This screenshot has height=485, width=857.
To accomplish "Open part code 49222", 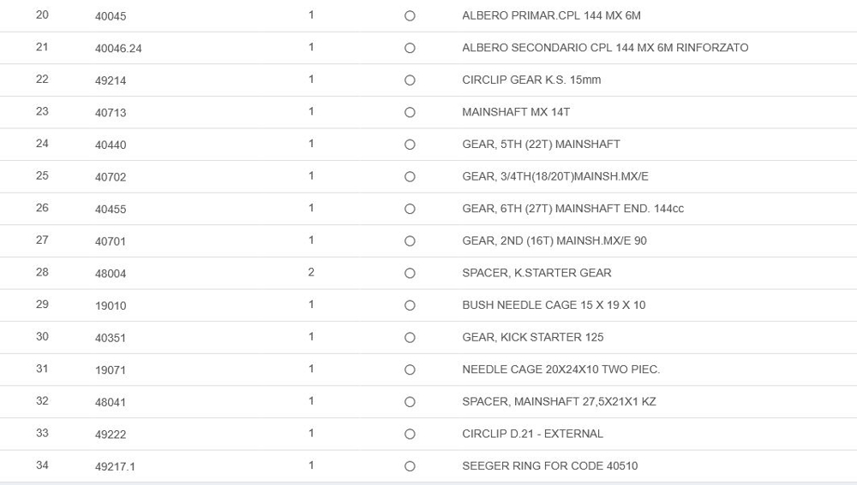I will (111, 435).
